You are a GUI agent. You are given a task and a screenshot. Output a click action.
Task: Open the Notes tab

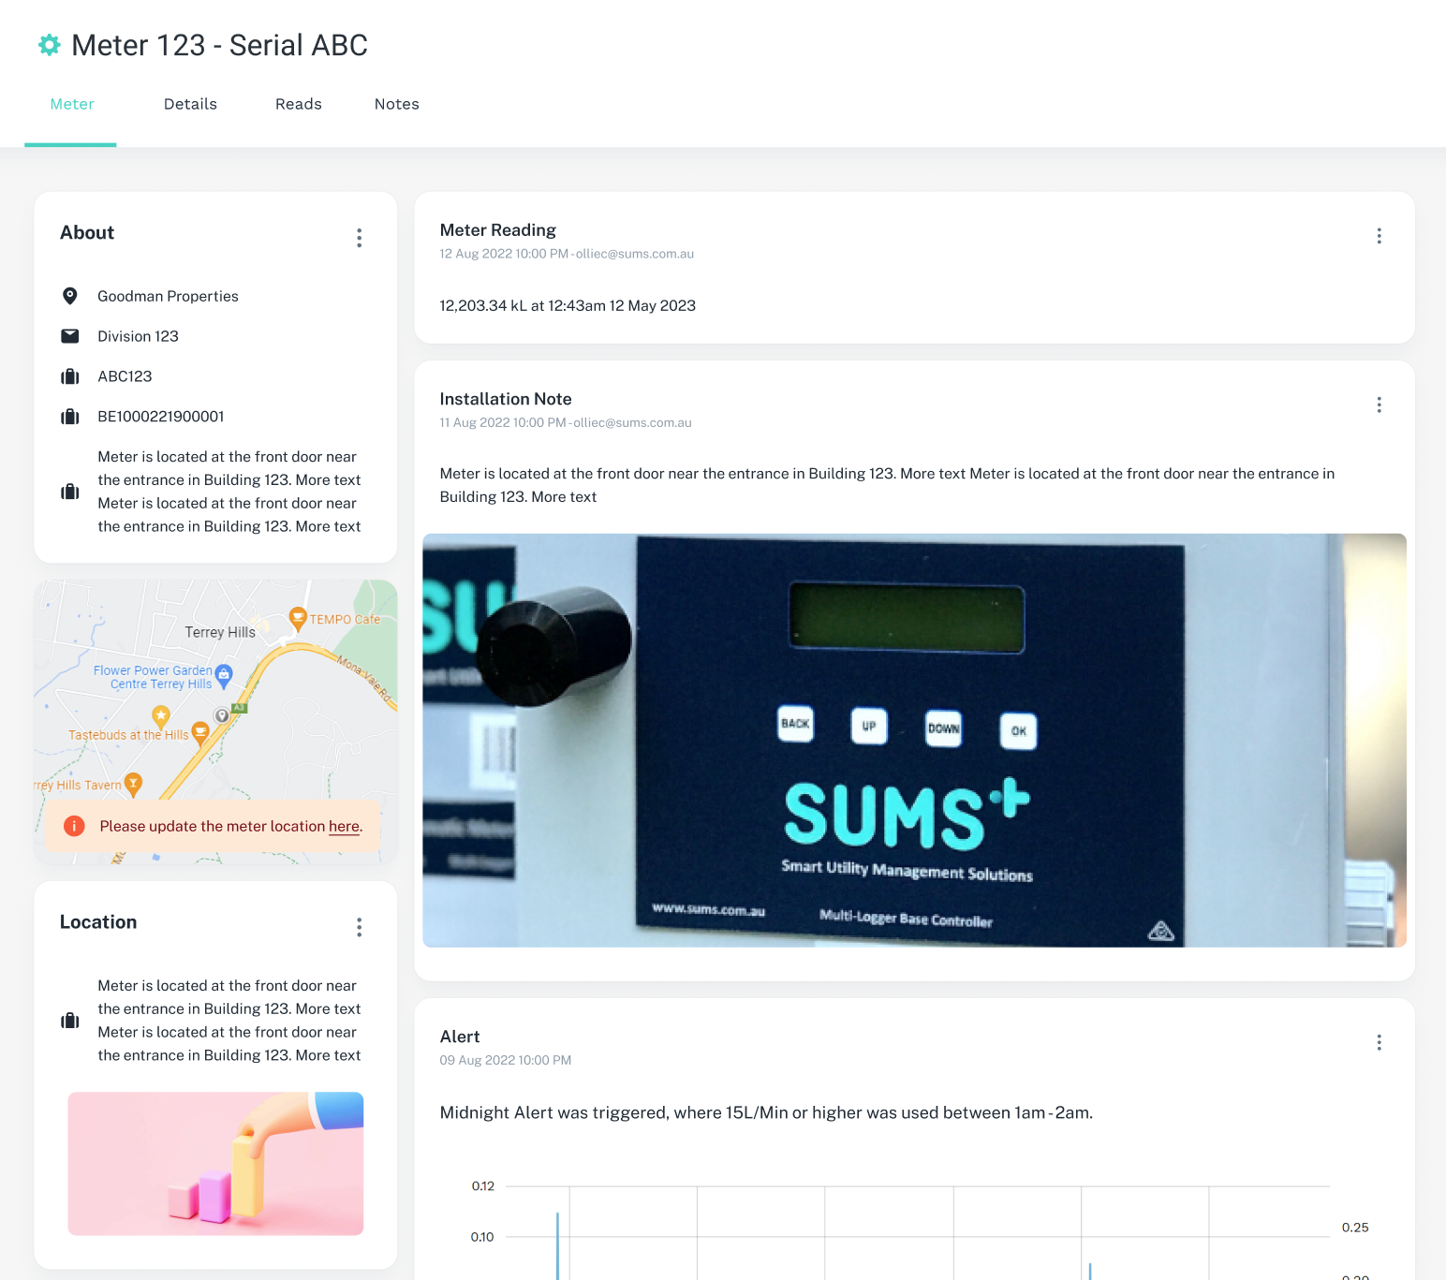(x=397, y=104)
